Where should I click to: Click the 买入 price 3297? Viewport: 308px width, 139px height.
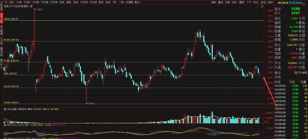tap(296, 13)
